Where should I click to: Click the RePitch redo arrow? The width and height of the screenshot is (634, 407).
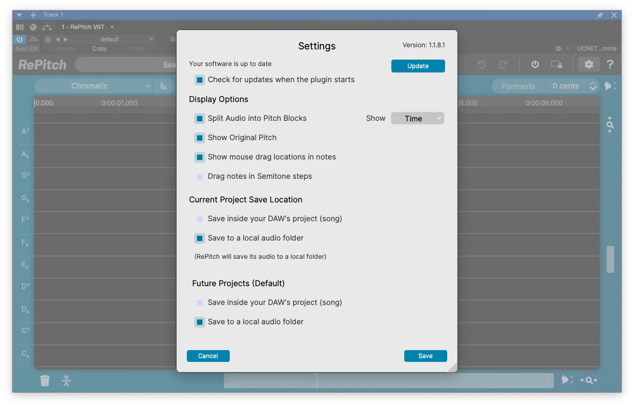tap(502, 64)
